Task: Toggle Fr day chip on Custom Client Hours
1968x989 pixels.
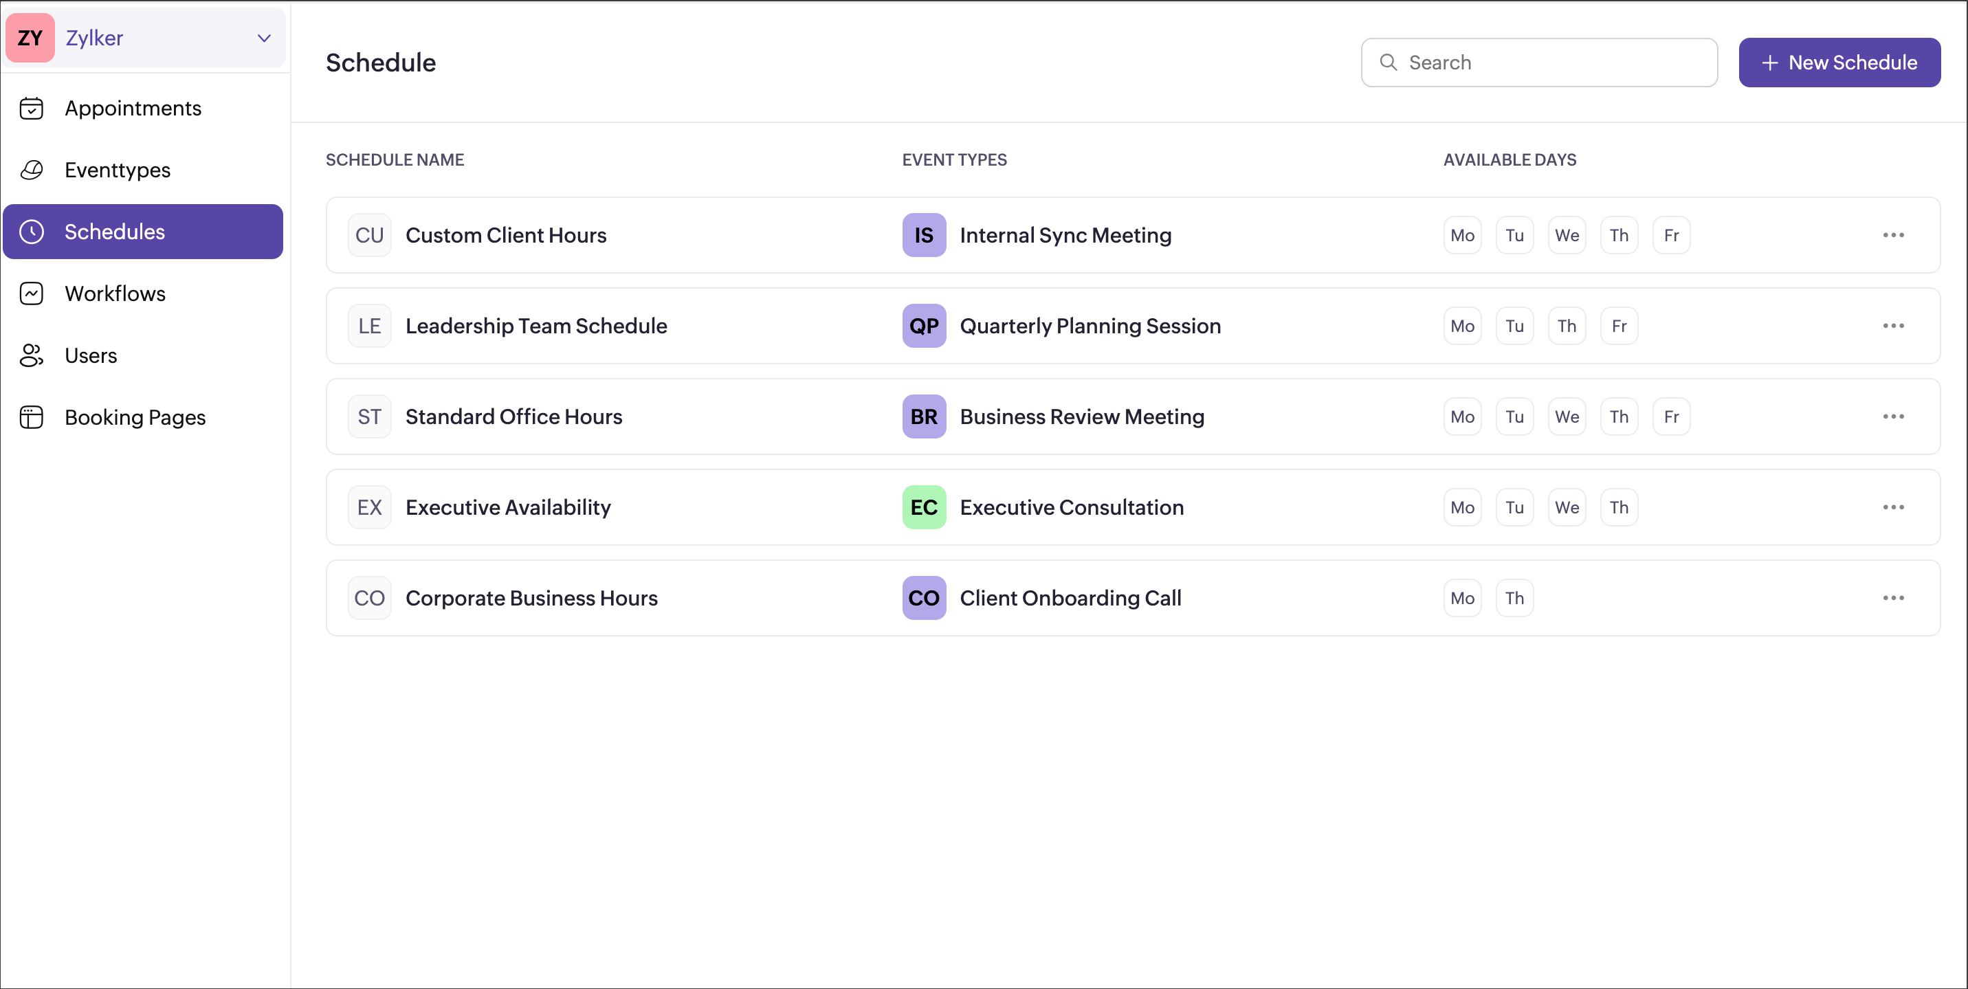Action: 1671,235
